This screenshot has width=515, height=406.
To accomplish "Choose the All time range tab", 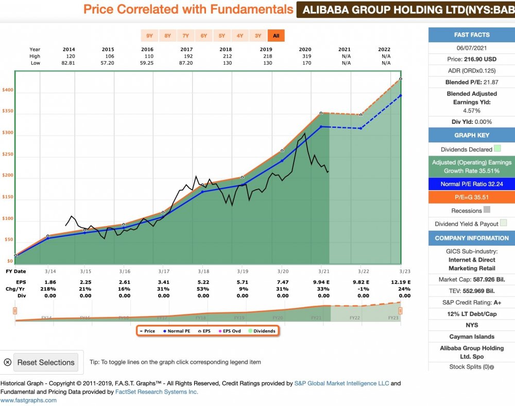I will tap(276, 36).
